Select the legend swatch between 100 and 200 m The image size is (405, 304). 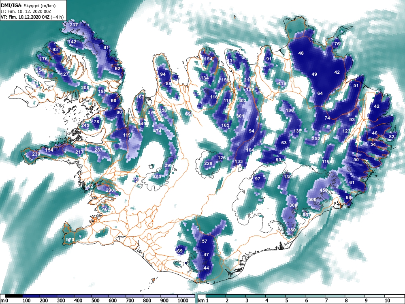click(31, 296)
